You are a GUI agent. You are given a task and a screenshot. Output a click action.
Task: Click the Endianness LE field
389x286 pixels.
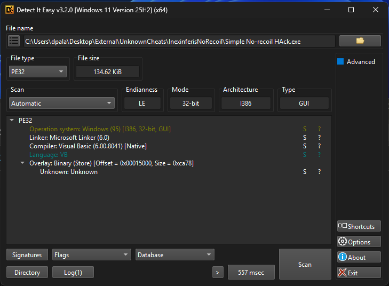point(142,103)
